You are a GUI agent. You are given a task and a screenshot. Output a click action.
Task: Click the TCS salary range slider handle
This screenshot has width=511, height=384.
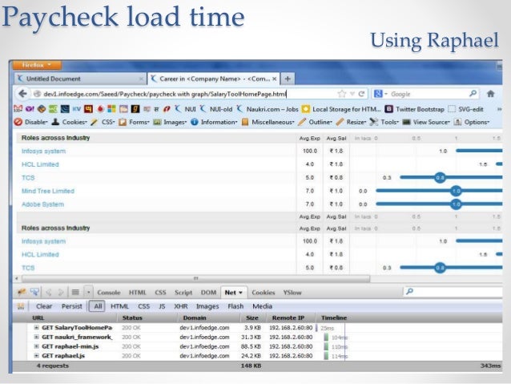click(x=439, y=177)
